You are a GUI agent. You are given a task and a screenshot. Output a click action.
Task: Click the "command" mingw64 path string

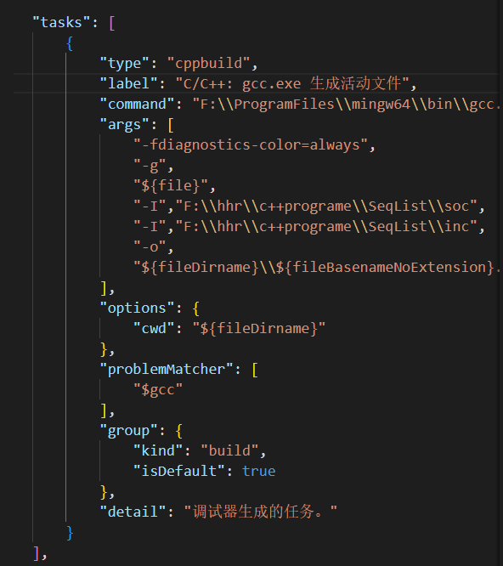point(347,105)
